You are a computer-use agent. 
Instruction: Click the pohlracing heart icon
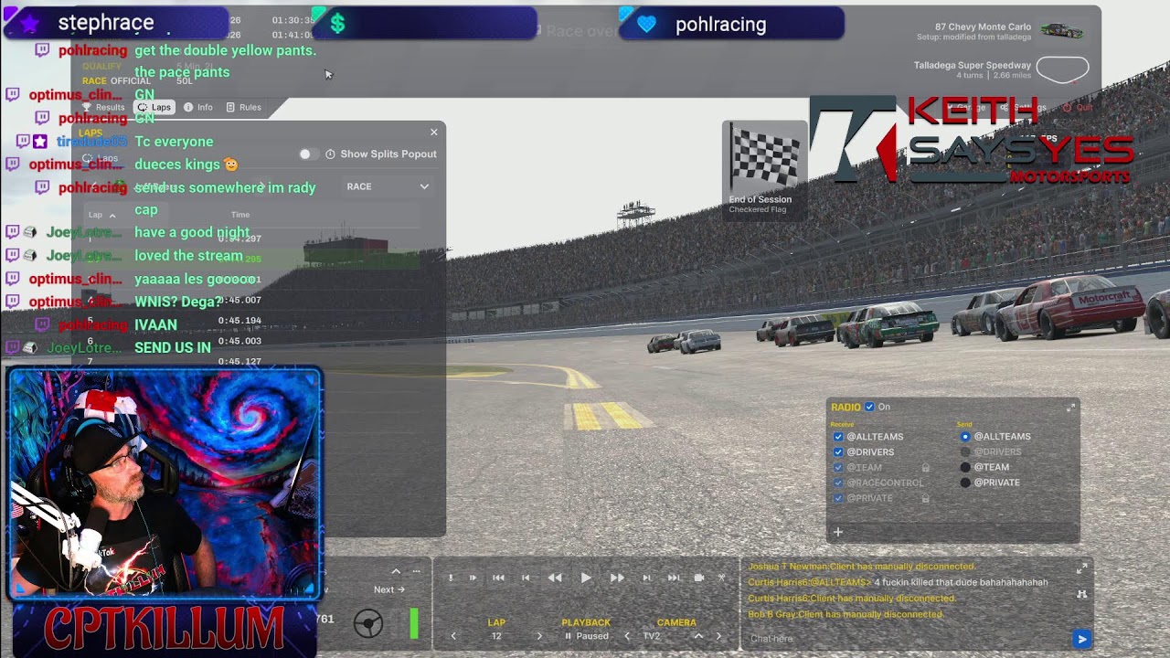tap(647, 25)
